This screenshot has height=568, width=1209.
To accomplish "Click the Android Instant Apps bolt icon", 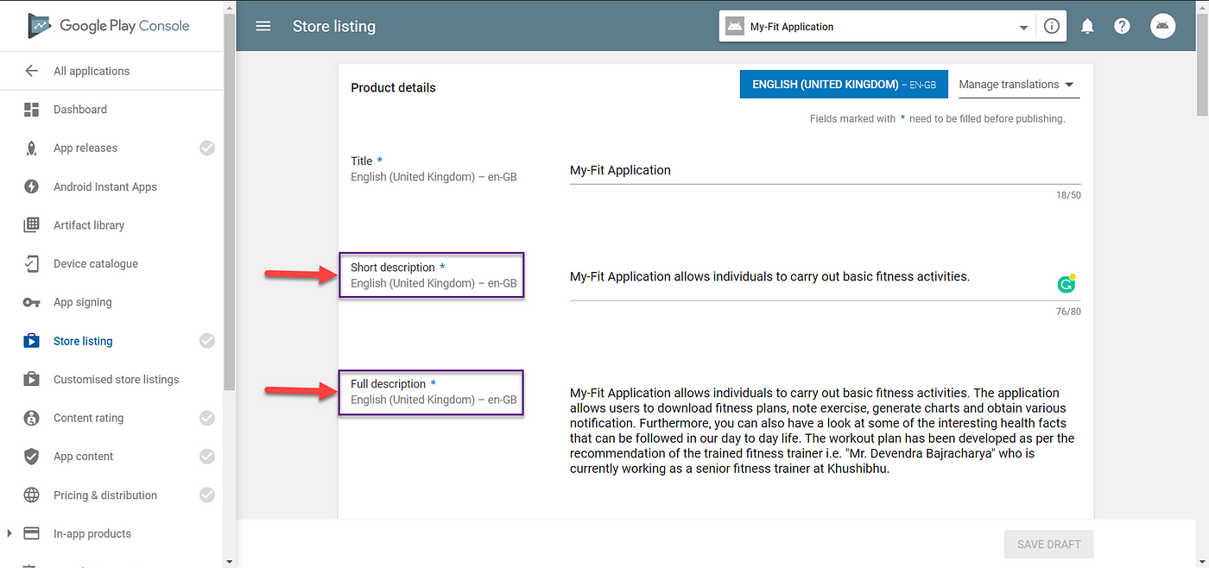I will [32, 186].
